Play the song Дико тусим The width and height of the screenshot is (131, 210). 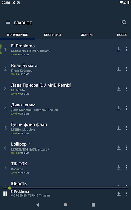60,108
